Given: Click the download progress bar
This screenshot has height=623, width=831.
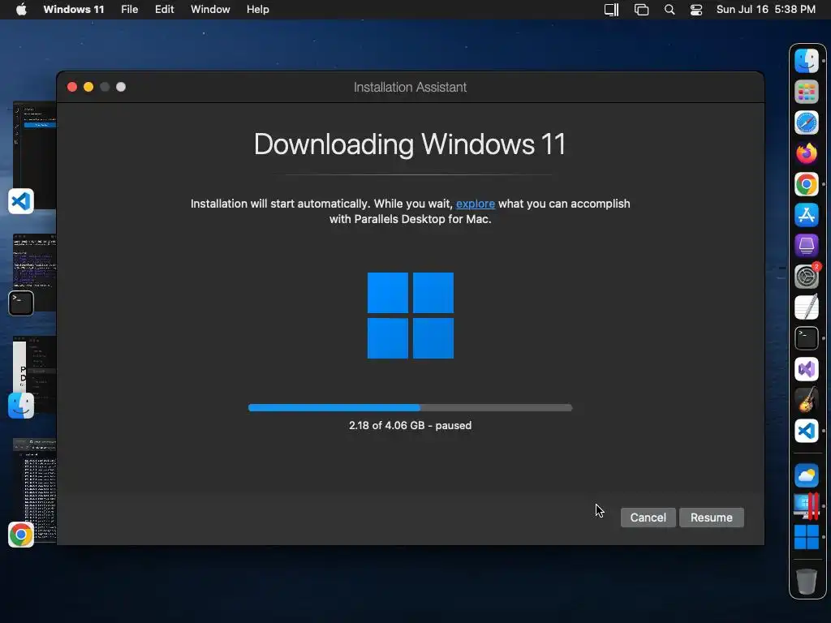Looking at the screenshot, I should click(x=410, y=408).
